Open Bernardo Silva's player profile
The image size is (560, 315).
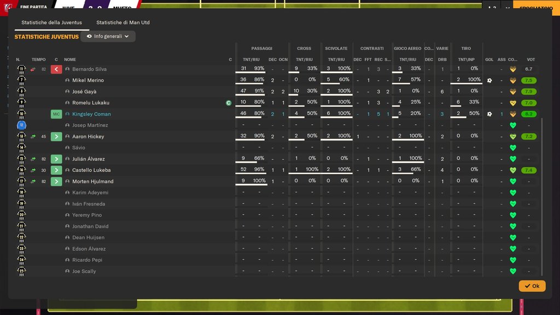(x=89, y=69)
